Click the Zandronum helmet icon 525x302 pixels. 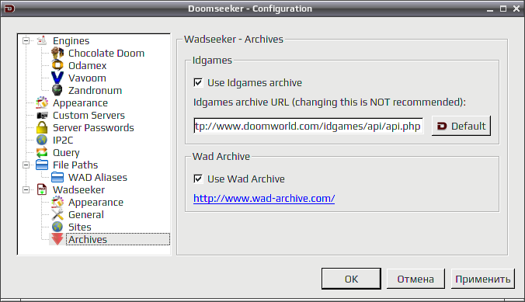57,90
